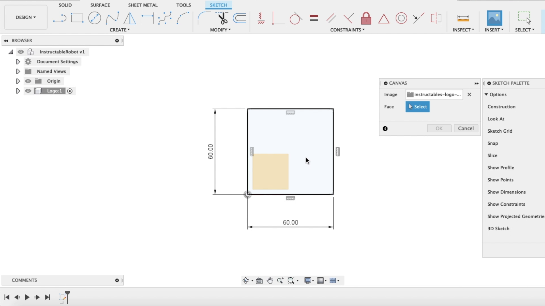Select the Rectangle sketch tool
545x306 pixels.
pyautogui.click(x=77, y=18)
